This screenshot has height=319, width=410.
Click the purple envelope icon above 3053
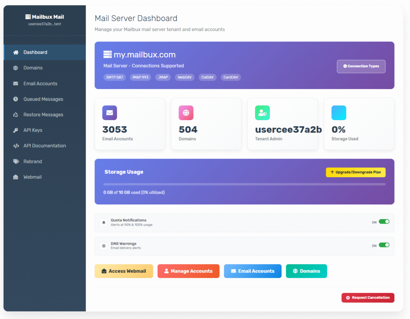[x=110, y=113]
